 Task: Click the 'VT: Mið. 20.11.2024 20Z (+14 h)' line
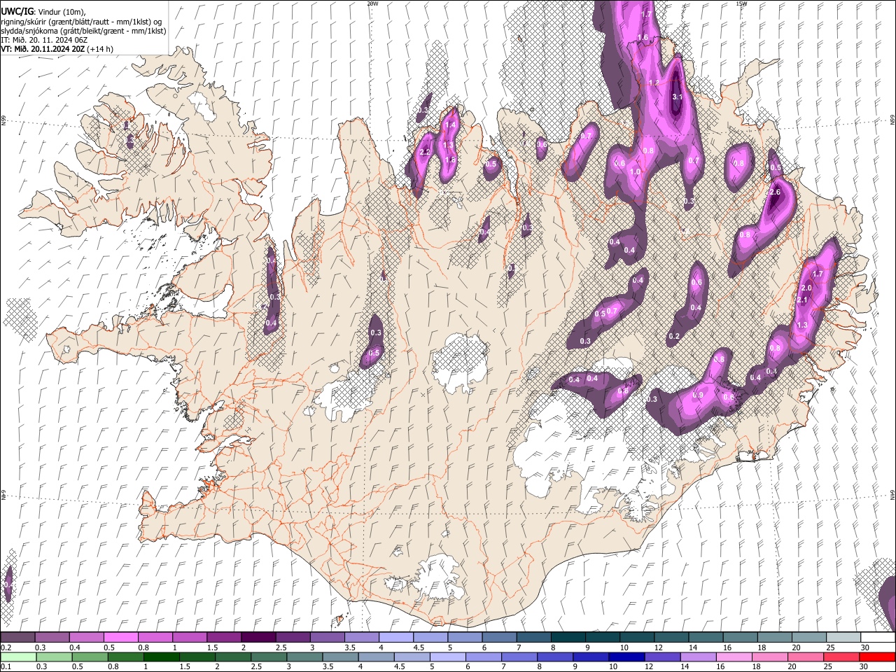point(57,49)
